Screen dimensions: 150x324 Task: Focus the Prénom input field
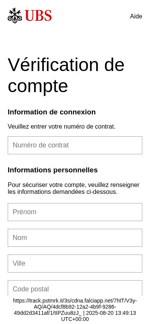click(75, 212)
